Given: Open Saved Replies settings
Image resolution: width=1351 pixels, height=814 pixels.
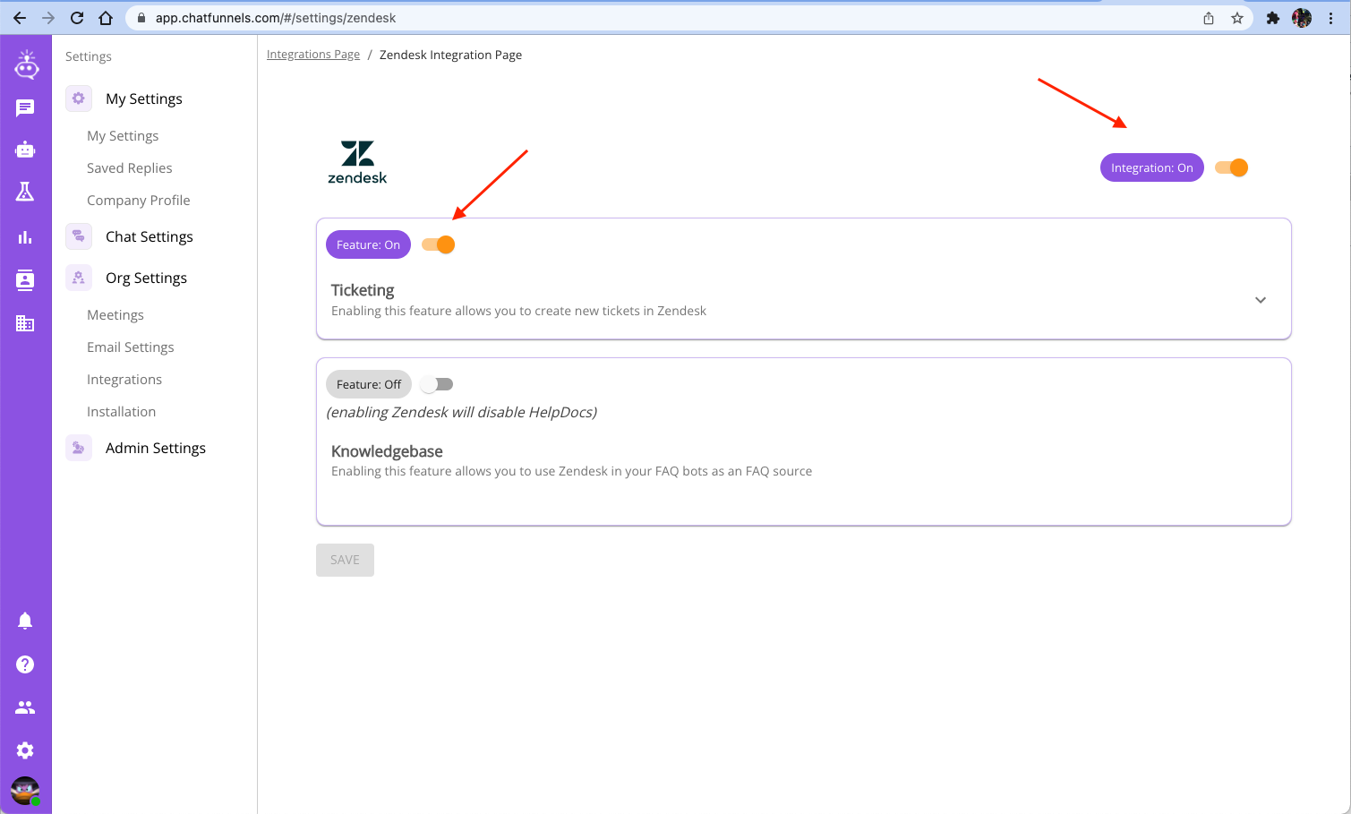Looking at the screenshot, I should click(130, 168).
